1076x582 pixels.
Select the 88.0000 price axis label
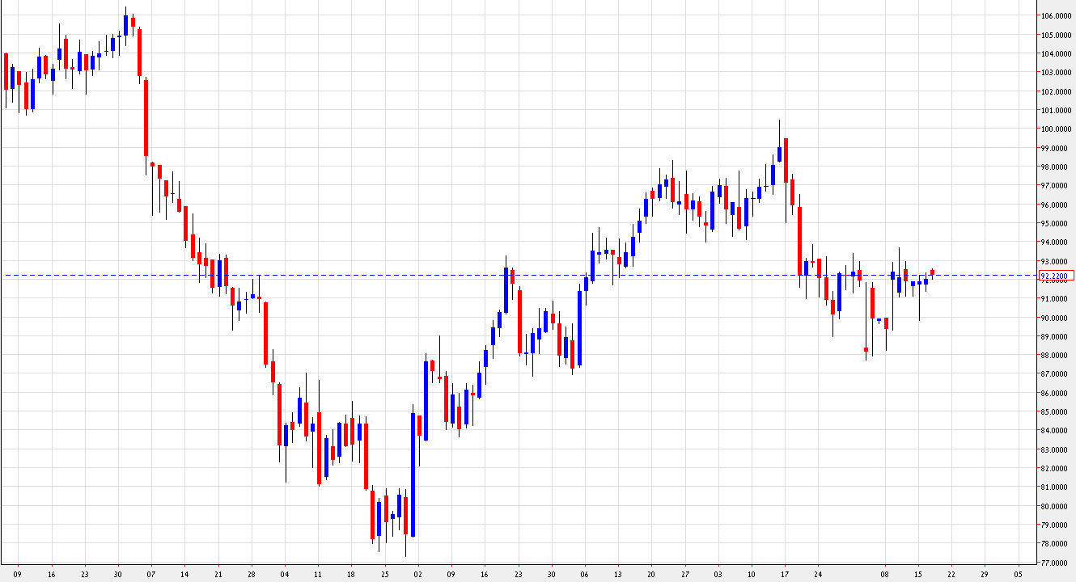click(1055, 356)
